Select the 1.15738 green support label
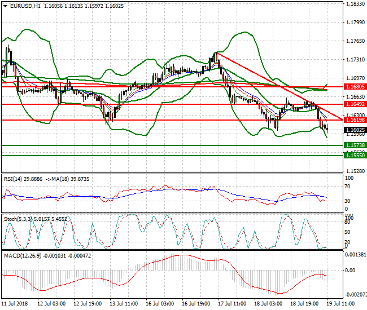This screenshot has width=367, height=310. coord(356,145)
